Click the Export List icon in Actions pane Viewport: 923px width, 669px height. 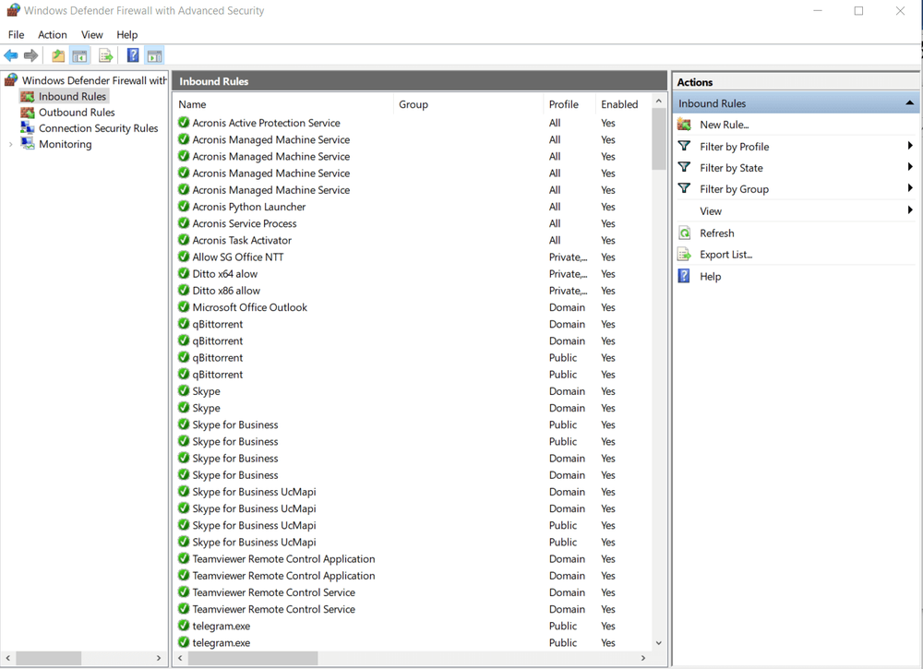[684, 254]
